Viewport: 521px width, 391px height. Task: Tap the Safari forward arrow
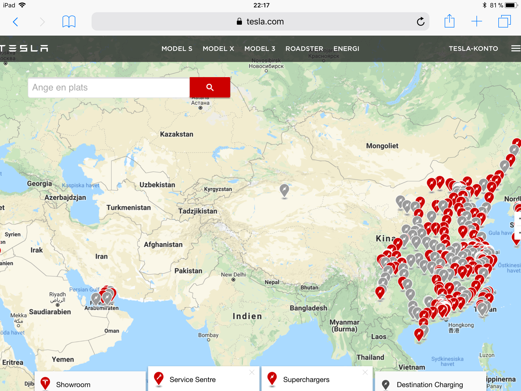pyautogui.click(x=42, y=22)
